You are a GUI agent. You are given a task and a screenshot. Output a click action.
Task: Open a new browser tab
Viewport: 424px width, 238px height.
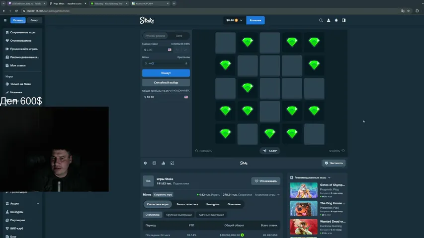click(174, 3)
